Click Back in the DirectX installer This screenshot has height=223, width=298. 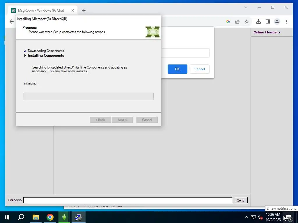(100, 120)
